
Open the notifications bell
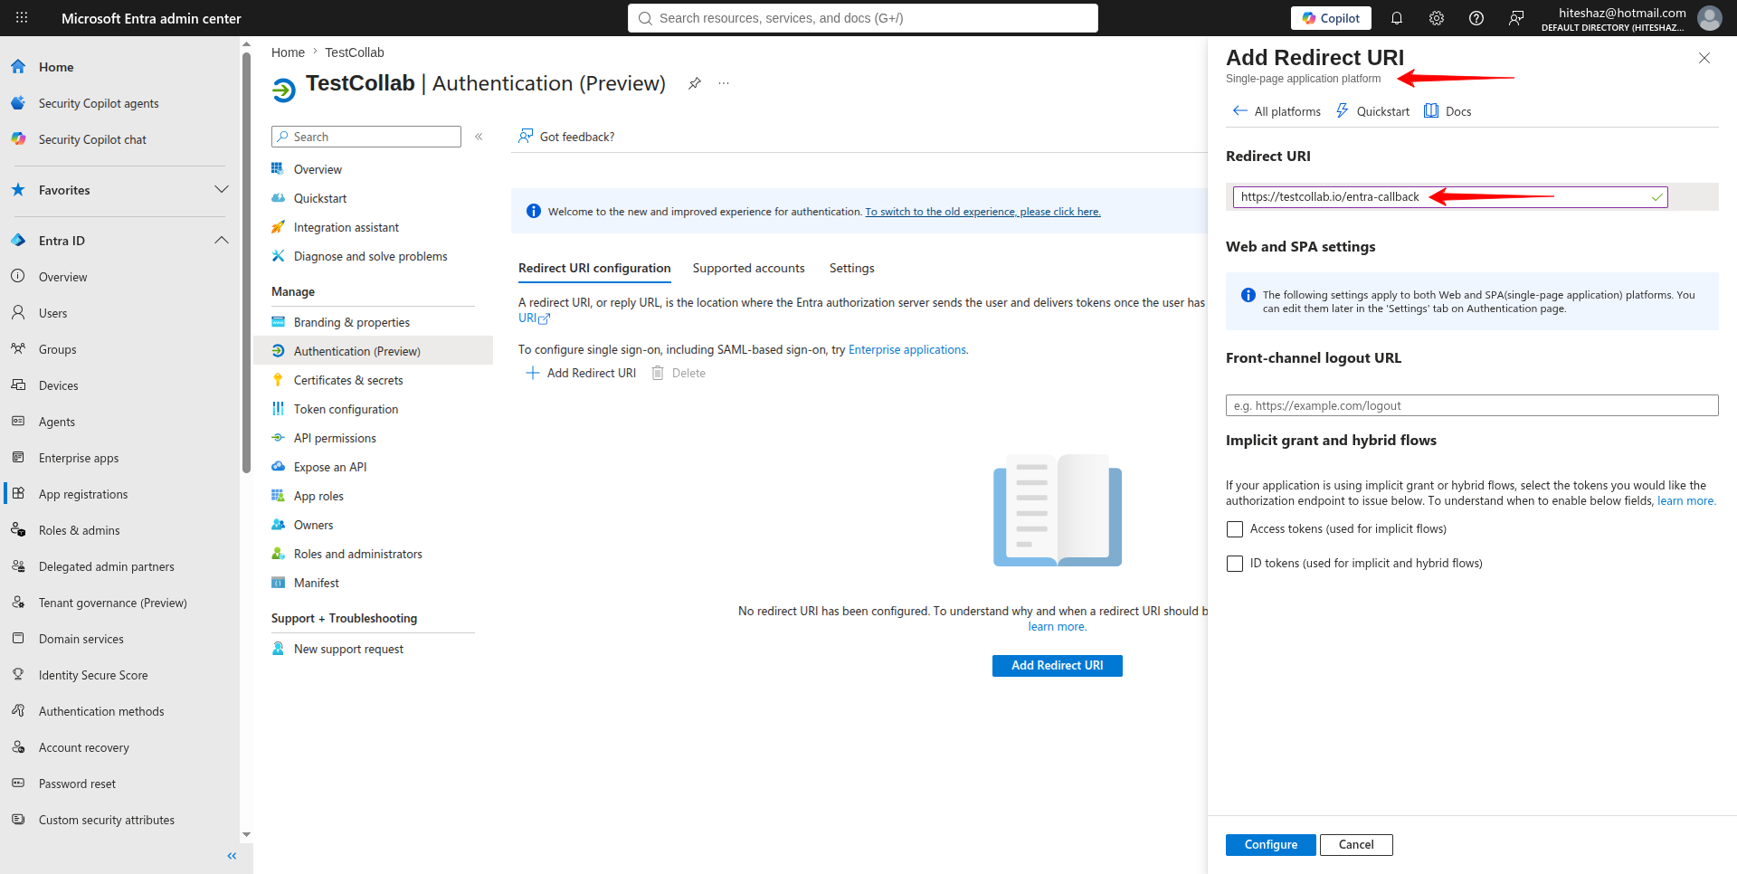[x=1397, y=18]
